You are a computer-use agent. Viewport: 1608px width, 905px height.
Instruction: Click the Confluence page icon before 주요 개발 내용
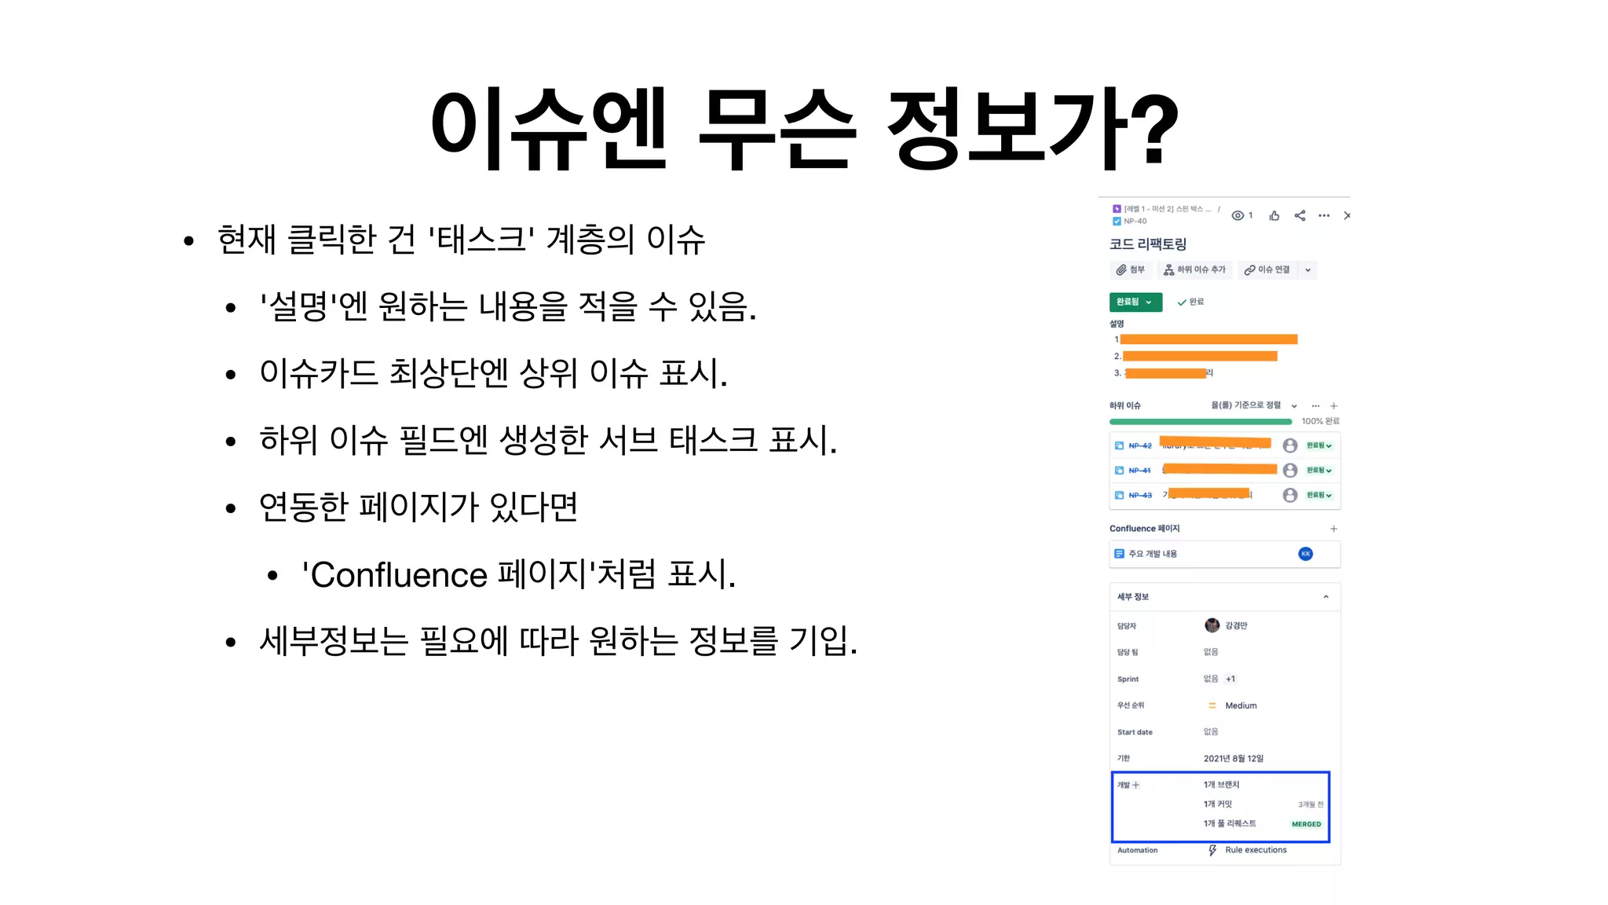coord(1119,554)
